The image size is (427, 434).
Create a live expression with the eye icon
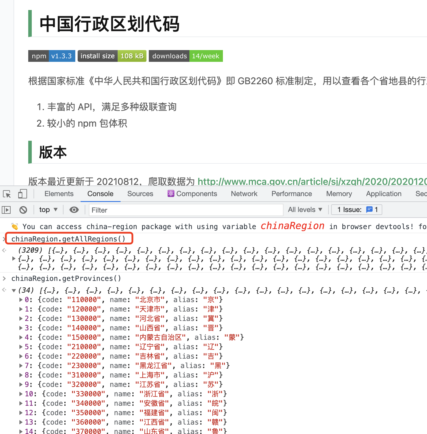(x=74, y=210)
